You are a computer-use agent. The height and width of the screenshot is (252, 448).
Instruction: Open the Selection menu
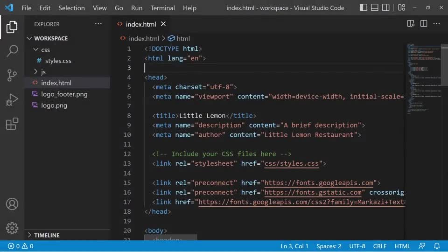point(71,8)
